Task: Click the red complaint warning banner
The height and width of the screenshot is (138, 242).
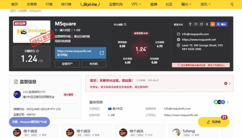Action: pos(201,65)
